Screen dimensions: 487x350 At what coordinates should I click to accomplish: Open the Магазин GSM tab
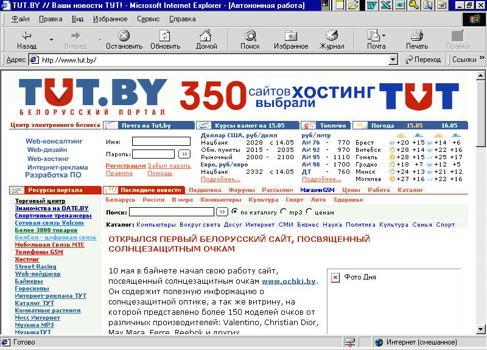tap(317, 190)
